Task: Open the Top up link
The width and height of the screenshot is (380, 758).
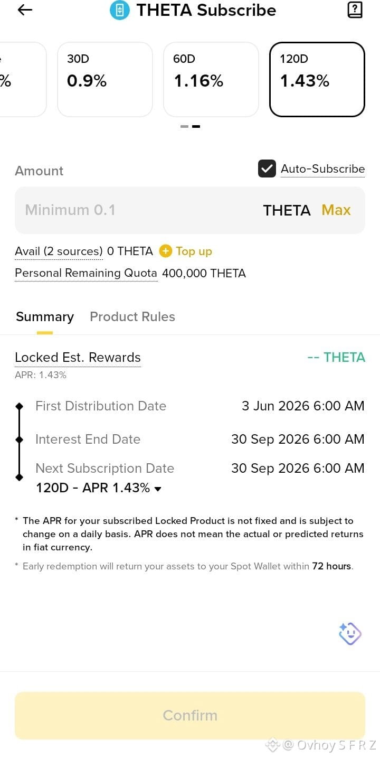Action: (194, 251)
